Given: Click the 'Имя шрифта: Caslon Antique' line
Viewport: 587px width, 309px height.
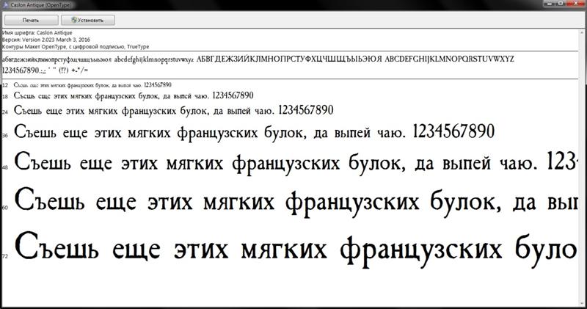Looking at the screenshot, I should (37, 32).
